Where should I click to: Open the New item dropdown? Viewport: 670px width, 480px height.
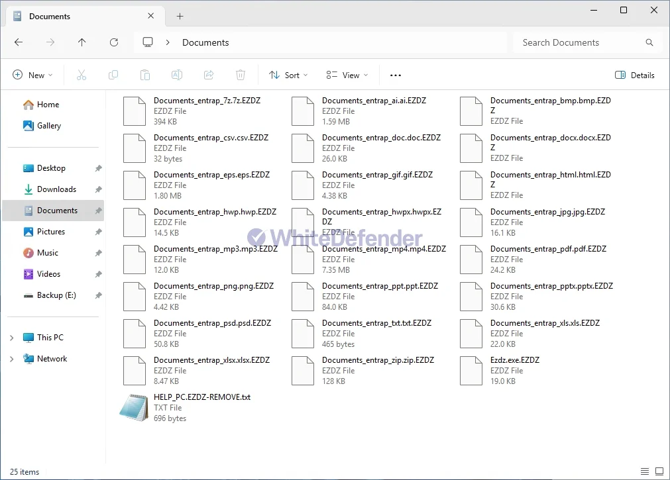[x=32, y=75]
